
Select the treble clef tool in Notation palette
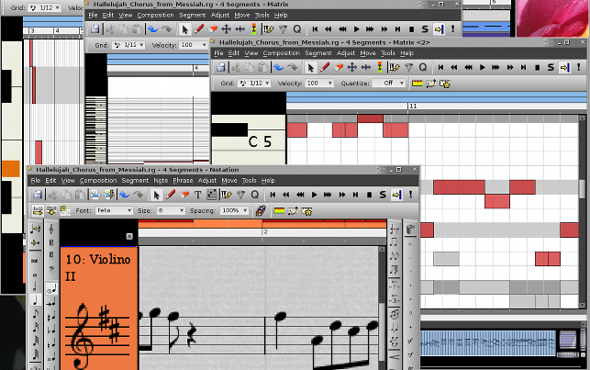(51, 229)
